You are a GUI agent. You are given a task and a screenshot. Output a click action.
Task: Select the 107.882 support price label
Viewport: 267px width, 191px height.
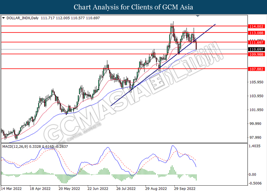pos(256,69)
